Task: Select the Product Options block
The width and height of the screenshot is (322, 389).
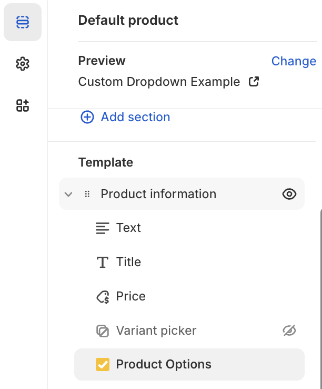Action: click(x=189, y=364)
